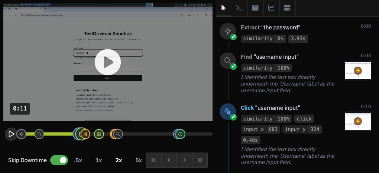Click the magnifier icon of the Find step
This screenshot has height=173, width=379.
pos(228,61)
